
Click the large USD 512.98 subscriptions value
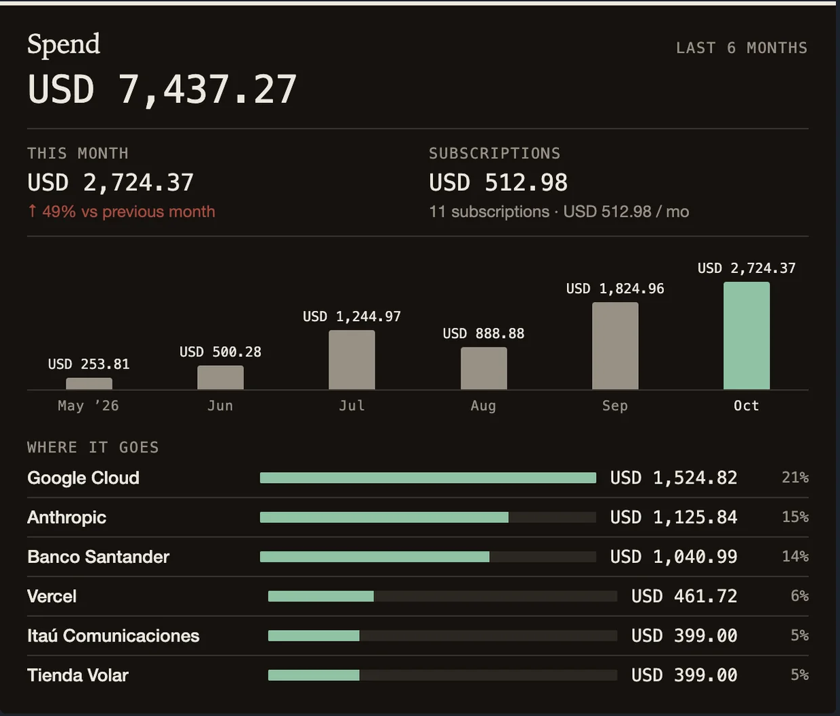pyautogui.click(x=499, y=182)
